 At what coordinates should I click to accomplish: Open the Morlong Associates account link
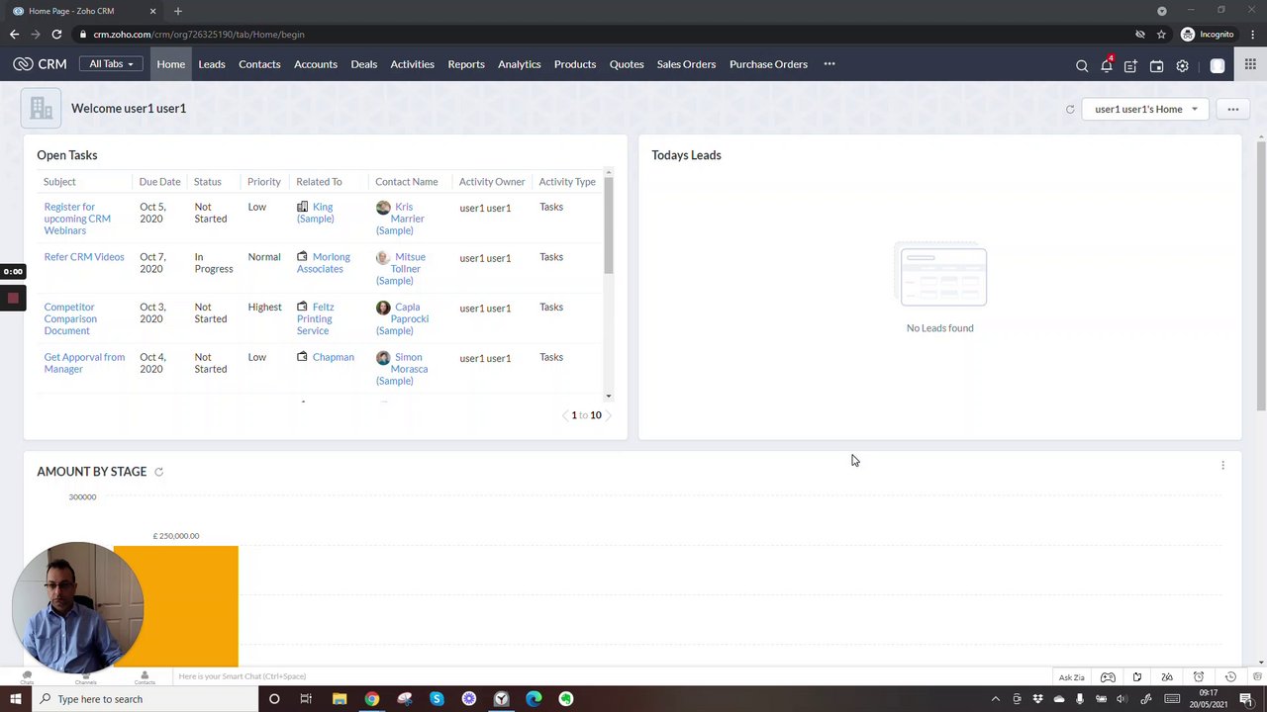[324, 263]
